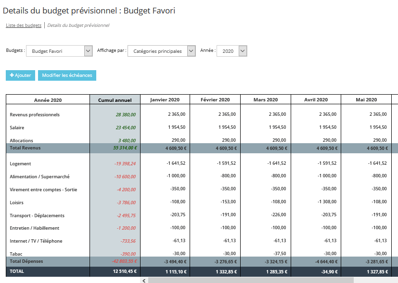The width and height of the screenshot is (398, 283).
Task: Open the Année 2020 dropdown
Action: tap(231, 51)
